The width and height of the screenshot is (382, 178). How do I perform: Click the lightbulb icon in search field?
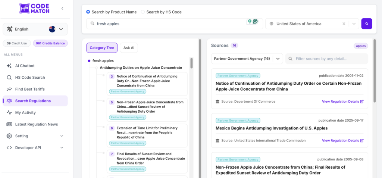coord(250,22)
